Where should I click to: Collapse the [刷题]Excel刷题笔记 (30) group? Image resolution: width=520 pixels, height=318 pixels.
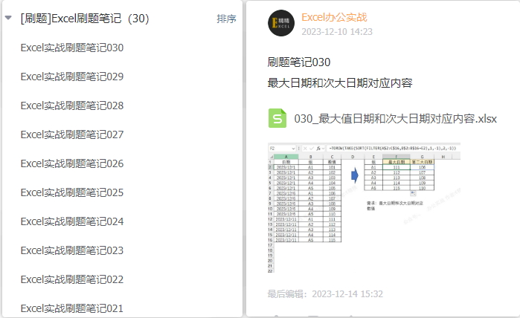[8, 18]
